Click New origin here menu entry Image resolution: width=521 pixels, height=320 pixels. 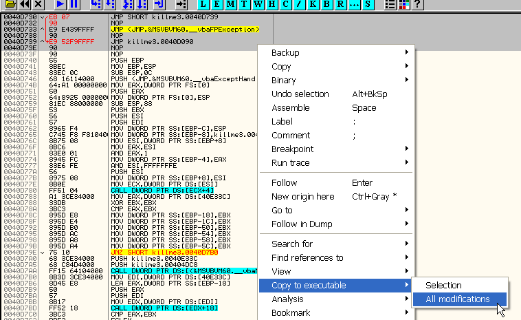click(x=302, y=196)
